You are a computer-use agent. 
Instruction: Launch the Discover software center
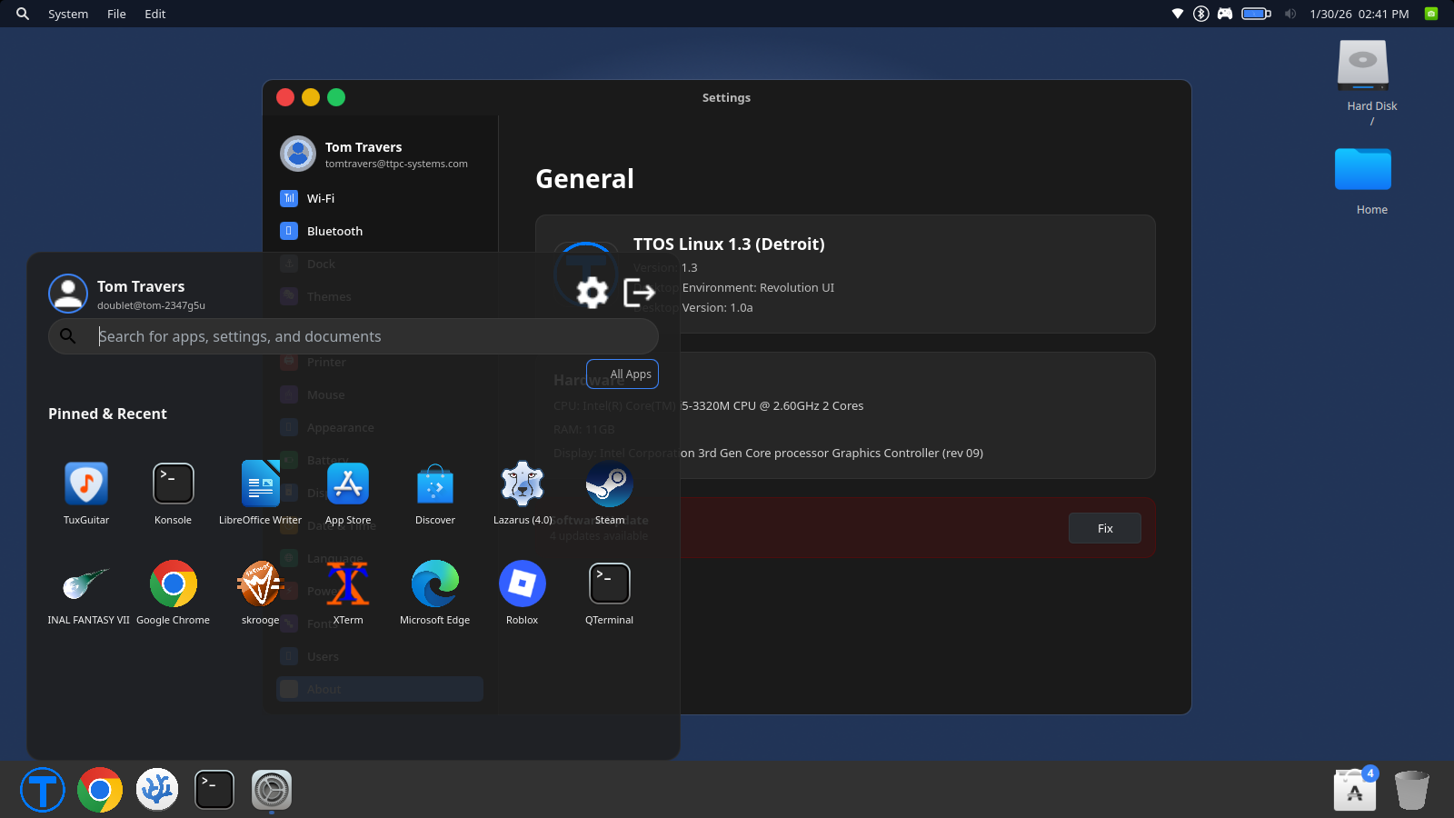pos(435,484)
